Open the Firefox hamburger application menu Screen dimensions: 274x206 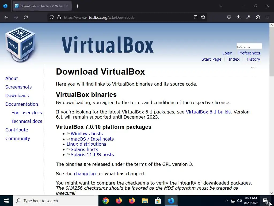click(268, 17)
